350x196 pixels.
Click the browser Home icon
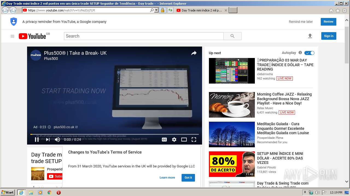[331, 11]
